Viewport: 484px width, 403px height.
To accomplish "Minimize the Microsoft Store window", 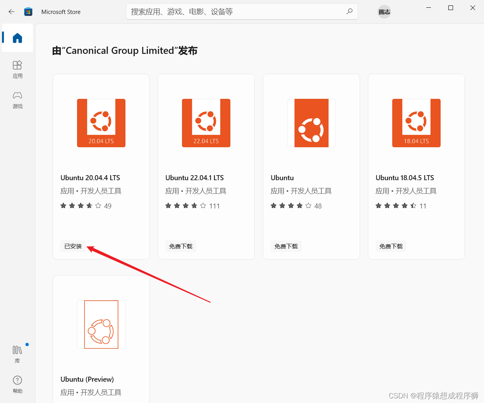I will click(x=429, y=8).
